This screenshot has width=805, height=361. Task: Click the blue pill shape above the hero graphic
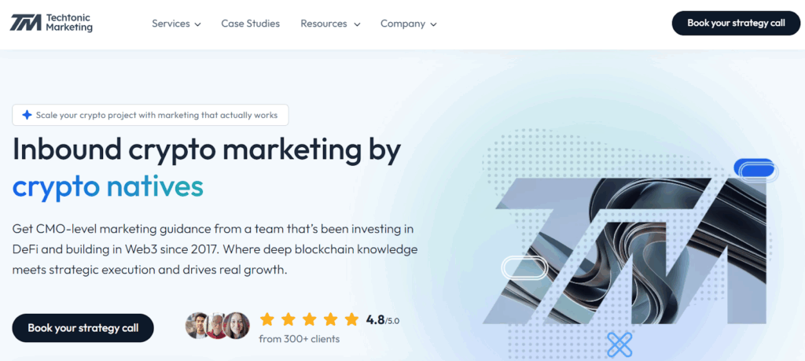click(755, 168)
